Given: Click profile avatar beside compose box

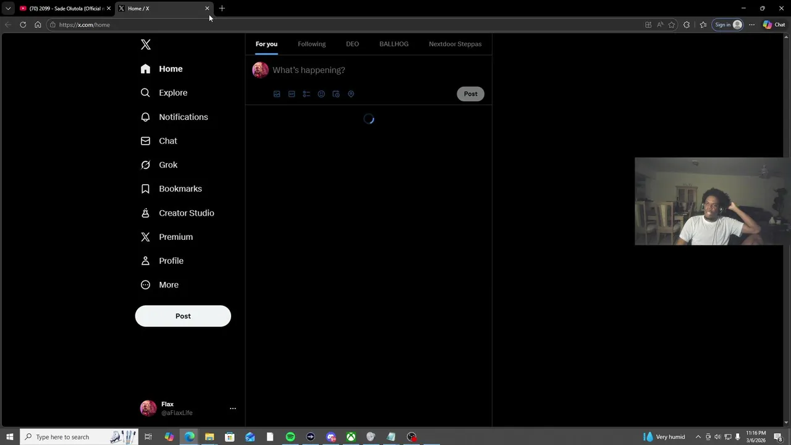Looking at the screenshot, I should (260, 70).
